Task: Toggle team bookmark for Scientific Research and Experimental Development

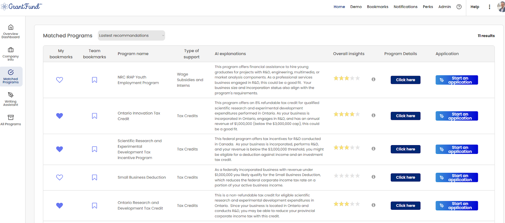Action: tap(94, 149)
